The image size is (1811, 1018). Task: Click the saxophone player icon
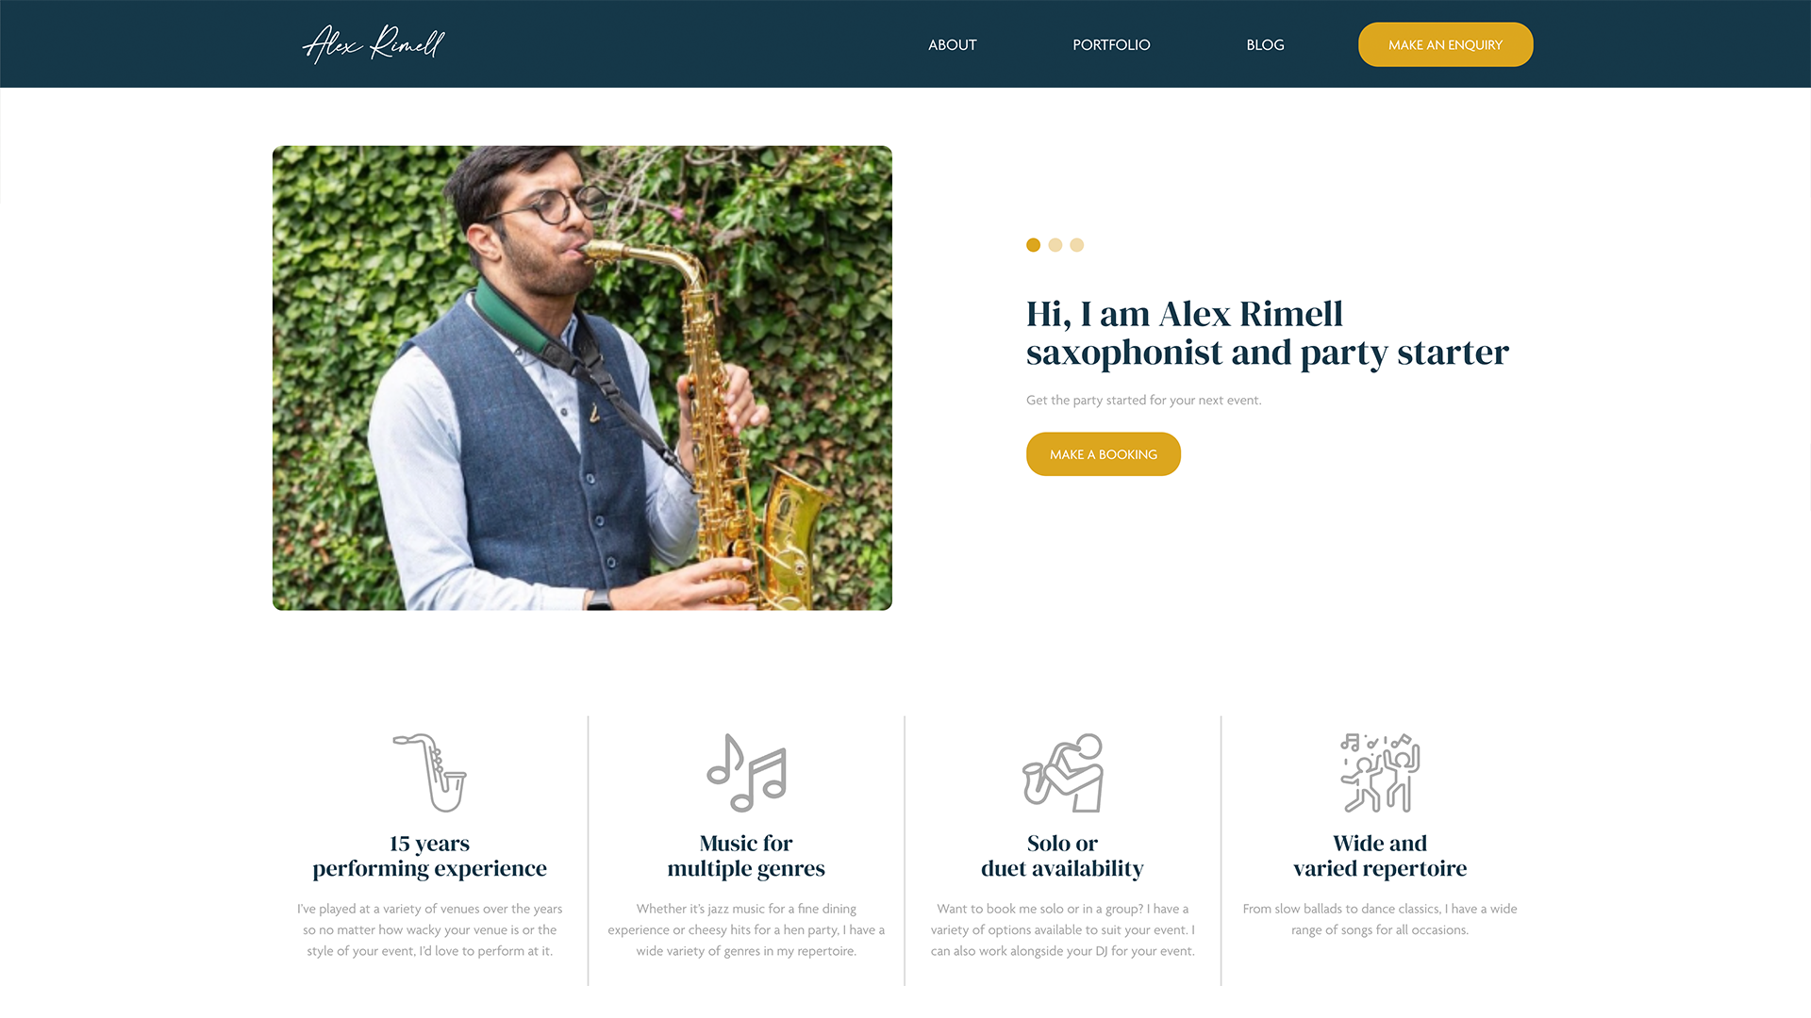tap(1063, 772)
